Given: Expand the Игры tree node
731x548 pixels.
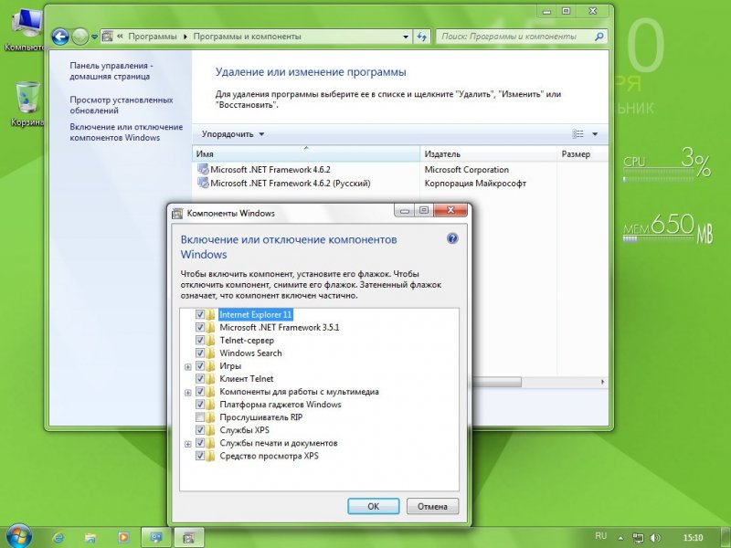Looking at the screenshot, I should coord(188,367).
